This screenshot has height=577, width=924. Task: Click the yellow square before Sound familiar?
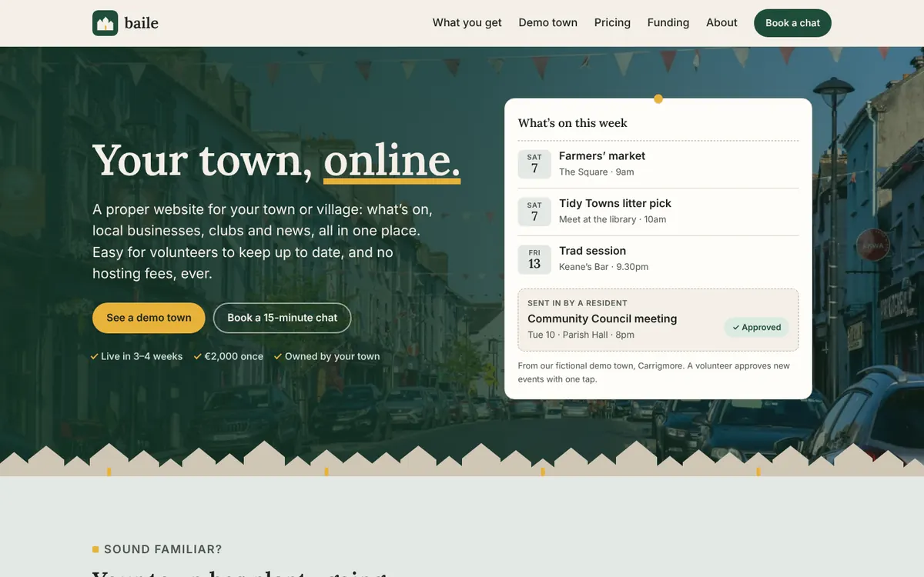[95, 549]
